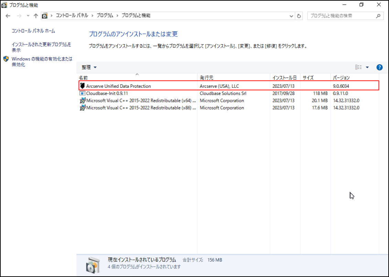This screenshot has width=389, height=277.
Task: Open the 整理 menu
Action: pyautogui.click(x=89, y=67)
